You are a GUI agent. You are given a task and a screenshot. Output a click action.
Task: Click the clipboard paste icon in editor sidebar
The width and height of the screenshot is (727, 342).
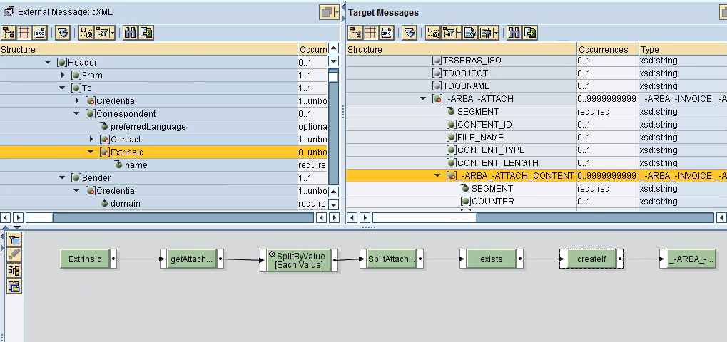tap(14, 286)
